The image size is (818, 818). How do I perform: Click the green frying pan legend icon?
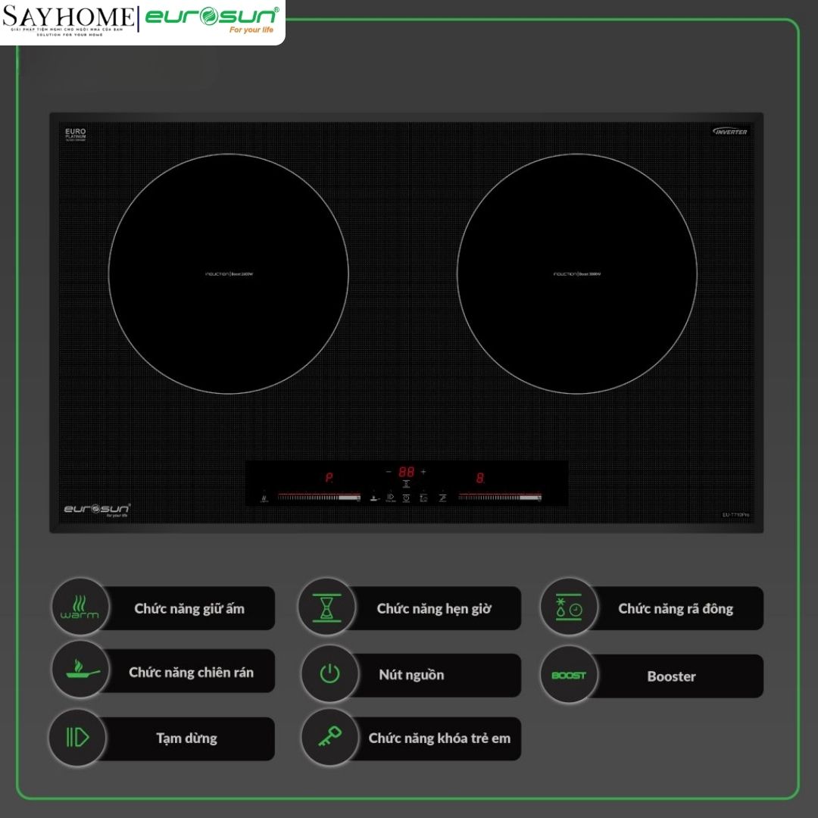[x=80, y=670]
